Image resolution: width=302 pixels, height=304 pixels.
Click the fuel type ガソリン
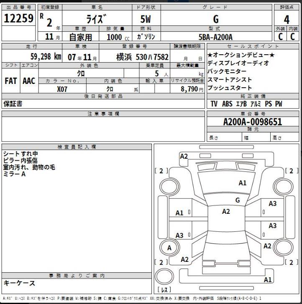click(x=146, y=37)
